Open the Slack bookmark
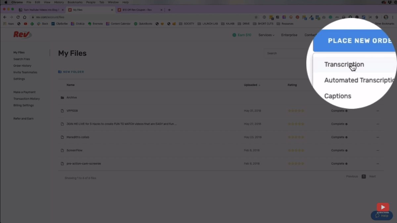The width and height of the screenshot is (397, 223). coord(43,24)
